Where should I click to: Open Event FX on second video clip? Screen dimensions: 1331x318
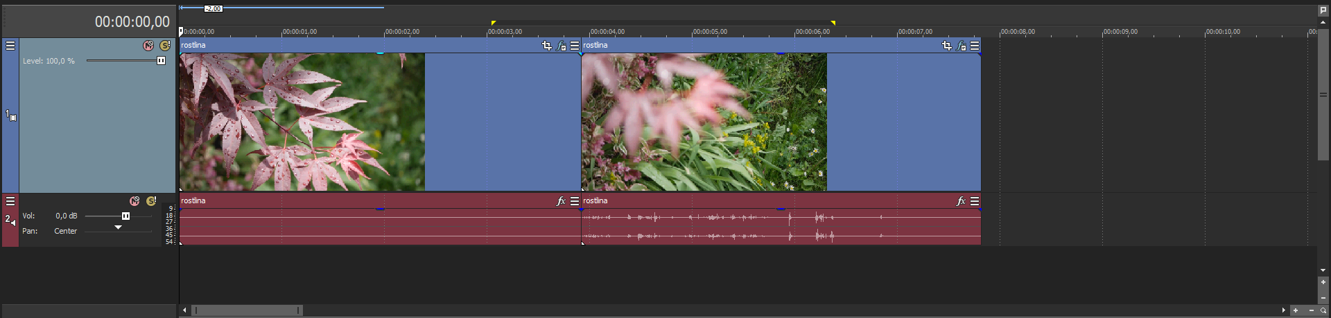click(x=962, y=46)
